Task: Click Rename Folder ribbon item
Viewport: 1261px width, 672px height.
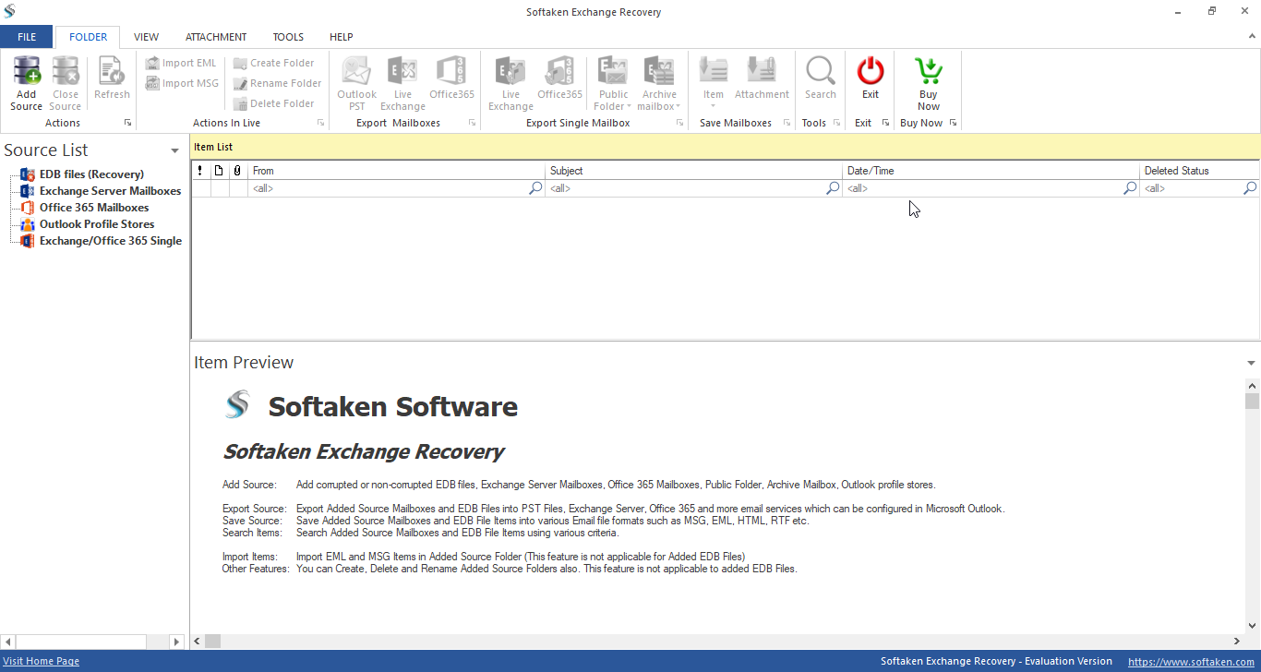Action: click(277, 83)
